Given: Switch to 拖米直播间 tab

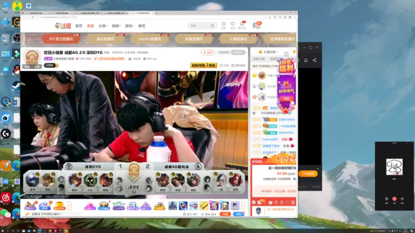Looking at the screenshot, I should (105, 39).
